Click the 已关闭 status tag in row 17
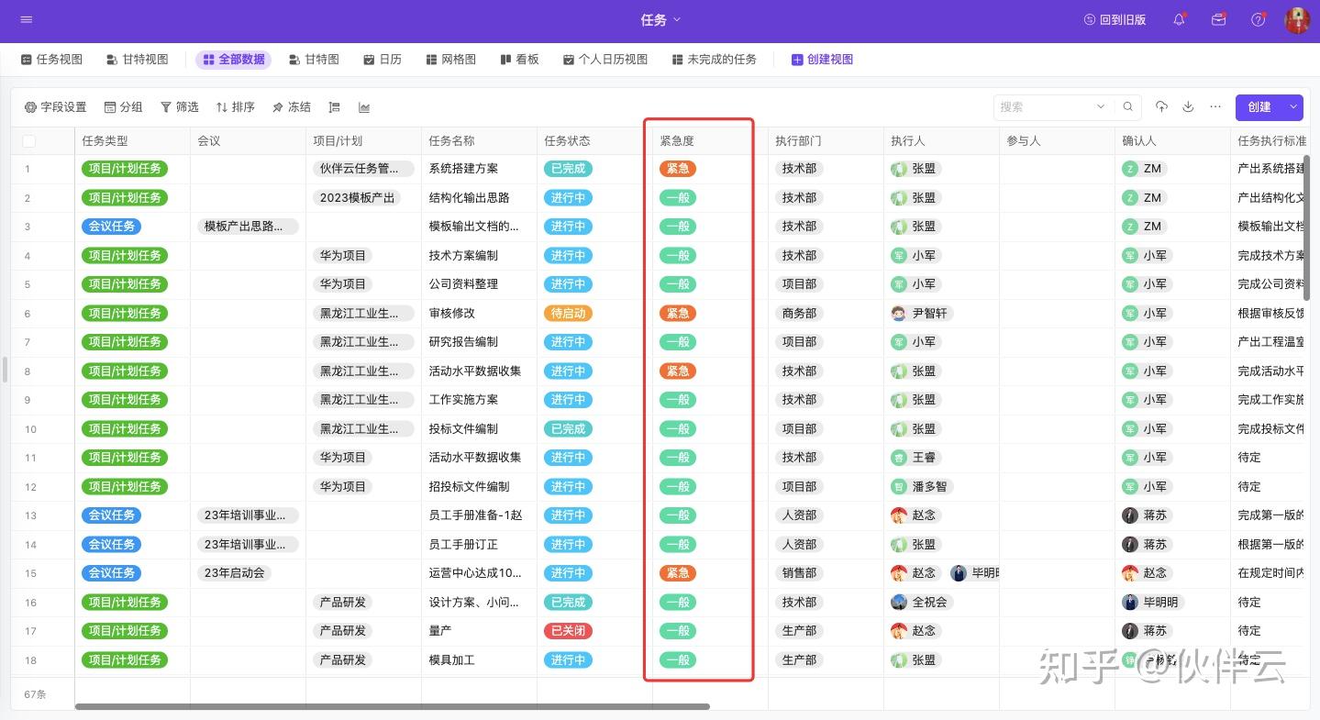Image resolution: width=1320 pixels, height=720 pixels. (568, 631)
